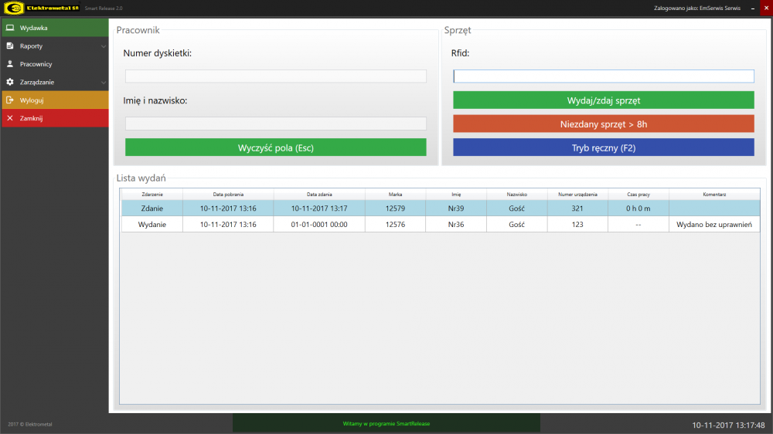Screen dimensions: 773x434
Task: Switch to Tryb ręczny (F2)
Action: point(603,147)
